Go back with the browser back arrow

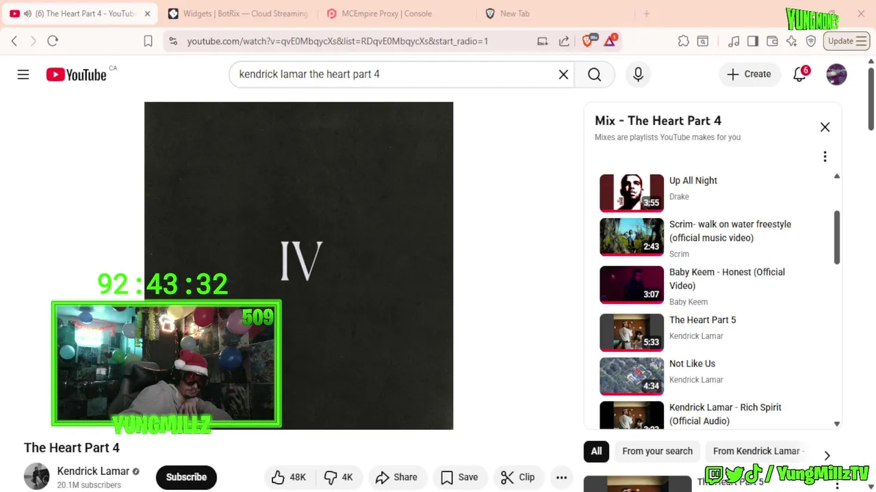(x=14, y=41)
